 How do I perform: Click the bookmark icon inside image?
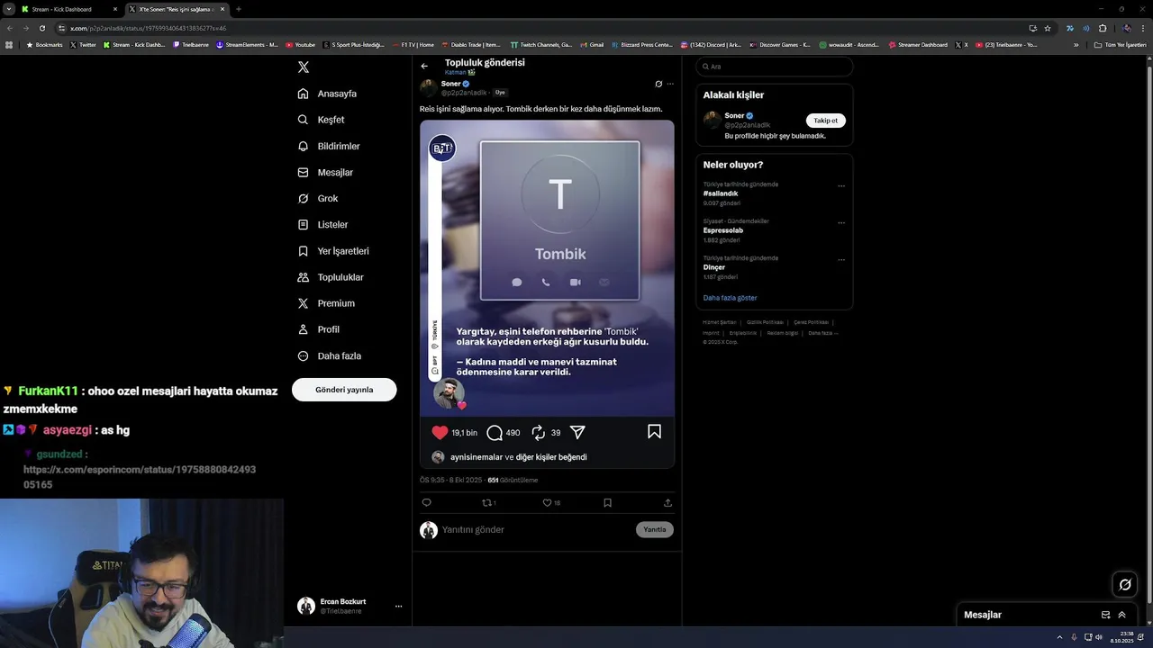[654, 432]
